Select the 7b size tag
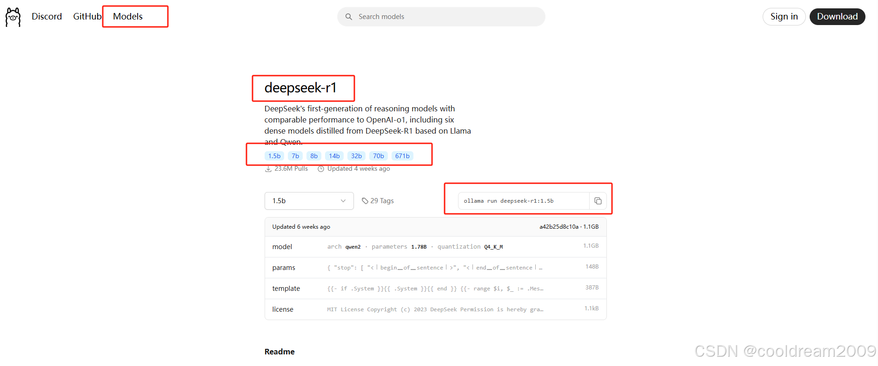Image resolution: width=878 pixels, height=366 pixels. pyautogui.click(x=295, y=156)
